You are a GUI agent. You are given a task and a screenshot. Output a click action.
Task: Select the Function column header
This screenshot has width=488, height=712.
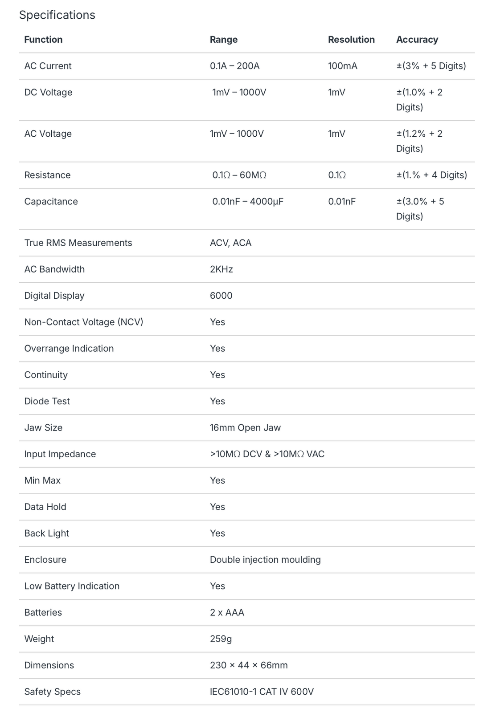[43, 40]
